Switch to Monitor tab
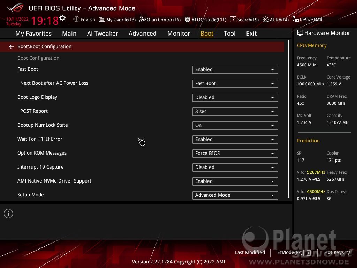357x268 pixels. [178, 33]
